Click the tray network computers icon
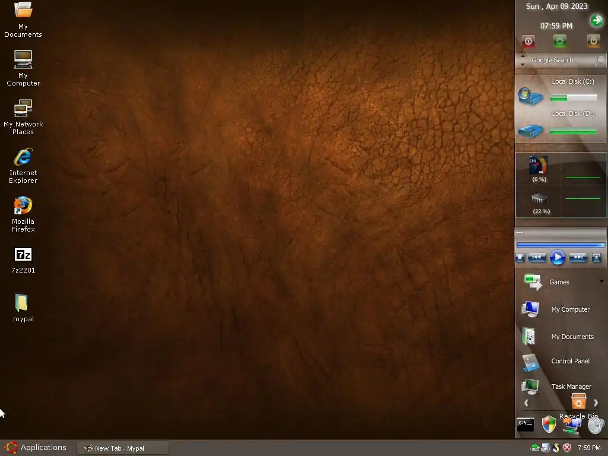Screen dimensions: 608x456 [x=546, y=448]
